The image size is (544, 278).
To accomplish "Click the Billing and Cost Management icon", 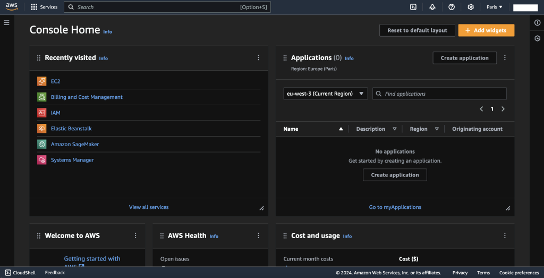I will (x=41, y=97).
